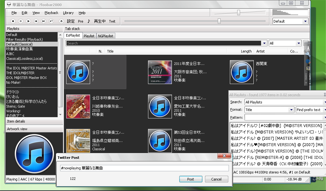Select the No Make! playlist
Screen dimensions: 326x191
32,82
